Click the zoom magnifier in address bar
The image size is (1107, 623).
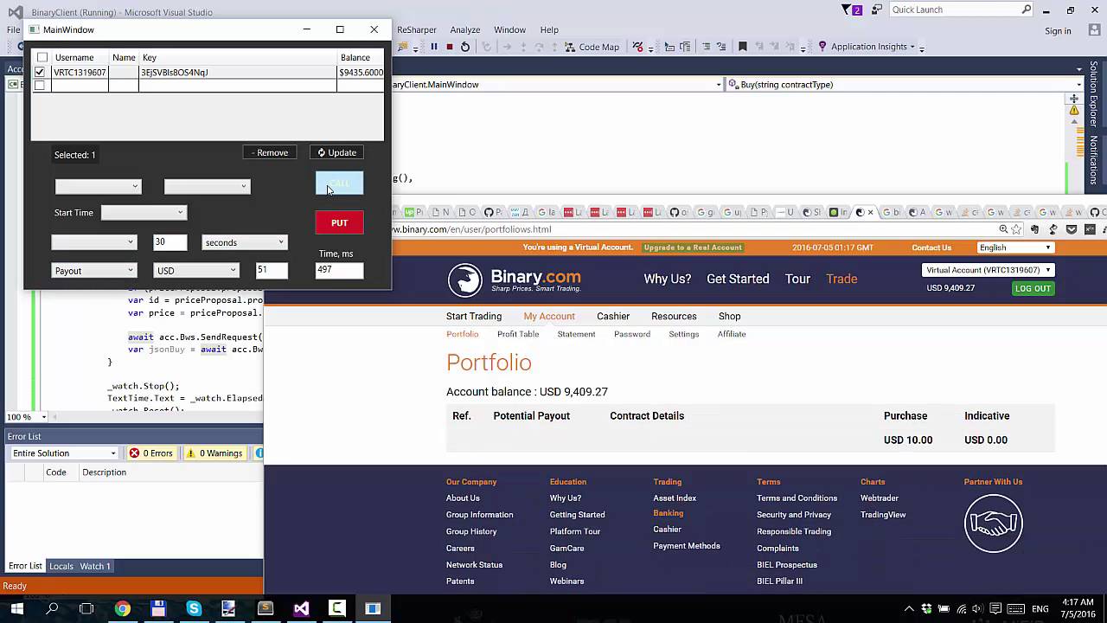[1003, 229]
